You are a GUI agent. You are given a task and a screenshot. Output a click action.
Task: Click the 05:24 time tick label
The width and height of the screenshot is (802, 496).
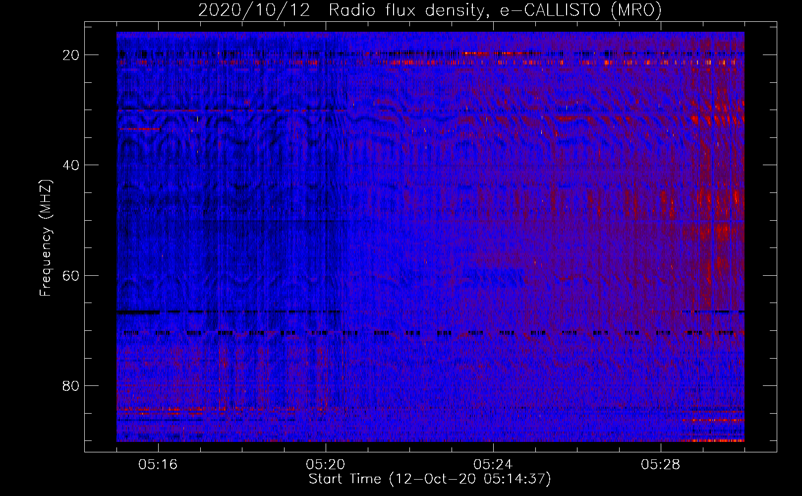point(493,465)
